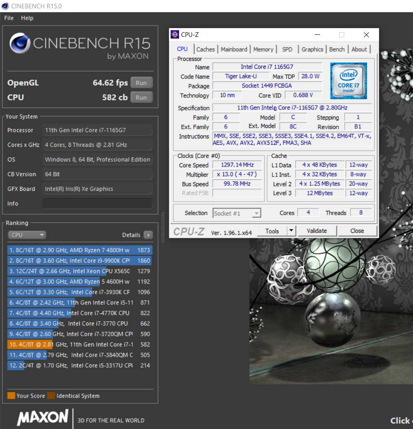This screenshot has width=413, height=429.
Task: Switch to the Graphics tab
Action: click(312, 49)
